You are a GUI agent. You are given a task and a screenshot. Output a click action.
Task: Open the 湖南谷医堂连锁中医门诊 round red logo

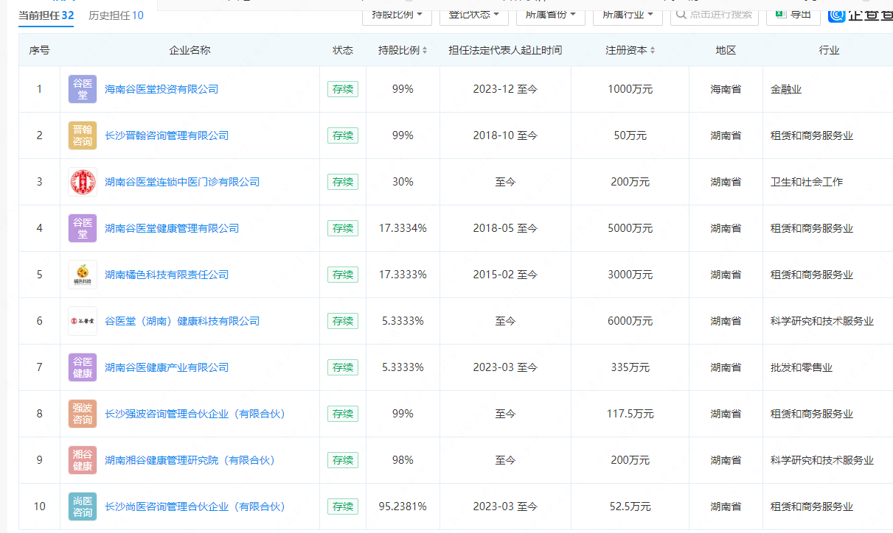[83, 182]
